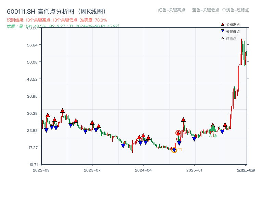Click the 2023-07 x-axis date label
The height and width of the screenshot is (205, 274).
[x=92, y=170]
